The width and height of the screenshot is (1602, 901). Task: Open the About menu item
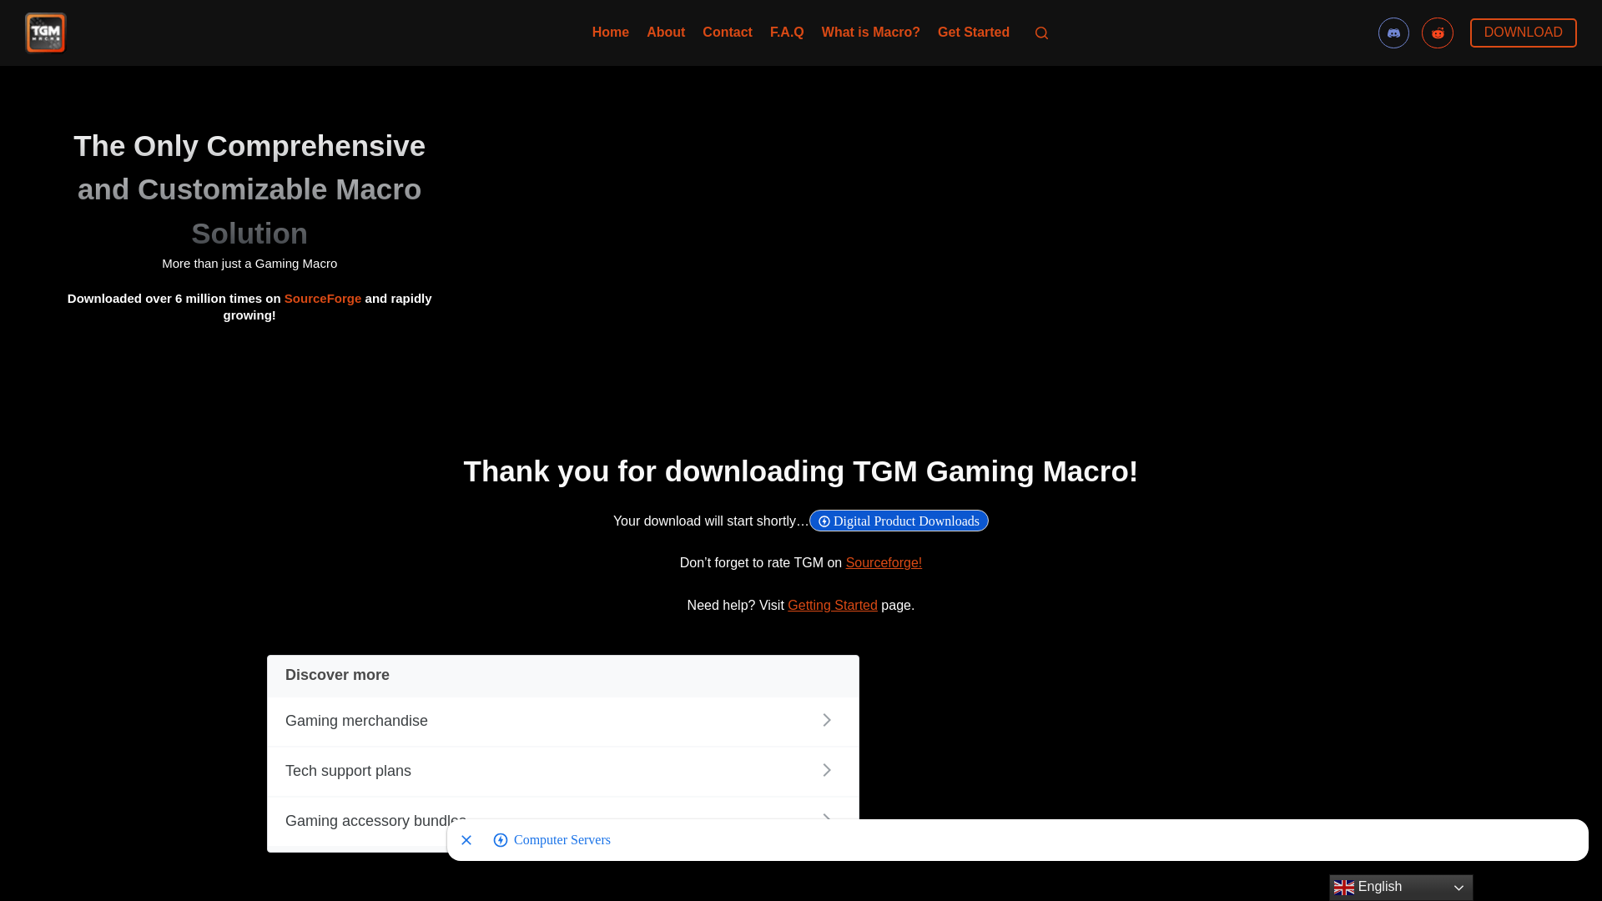coord(666,33)
